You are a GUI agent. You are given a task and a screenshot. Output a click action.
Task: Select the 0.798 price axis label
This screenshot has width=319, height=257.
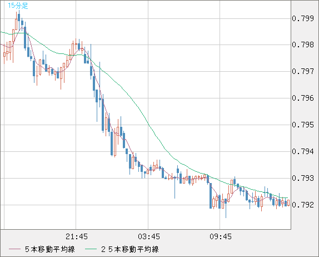303,45
